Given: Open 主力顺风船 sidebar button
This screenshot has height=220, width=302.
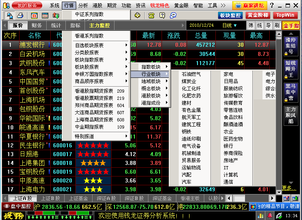Looking at the screenshot, I should coord(291,115).
